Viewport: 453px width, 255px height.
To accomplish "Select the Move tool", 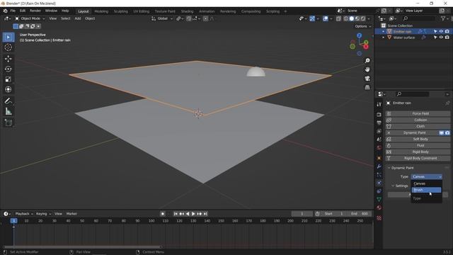I will click(8, 59).
